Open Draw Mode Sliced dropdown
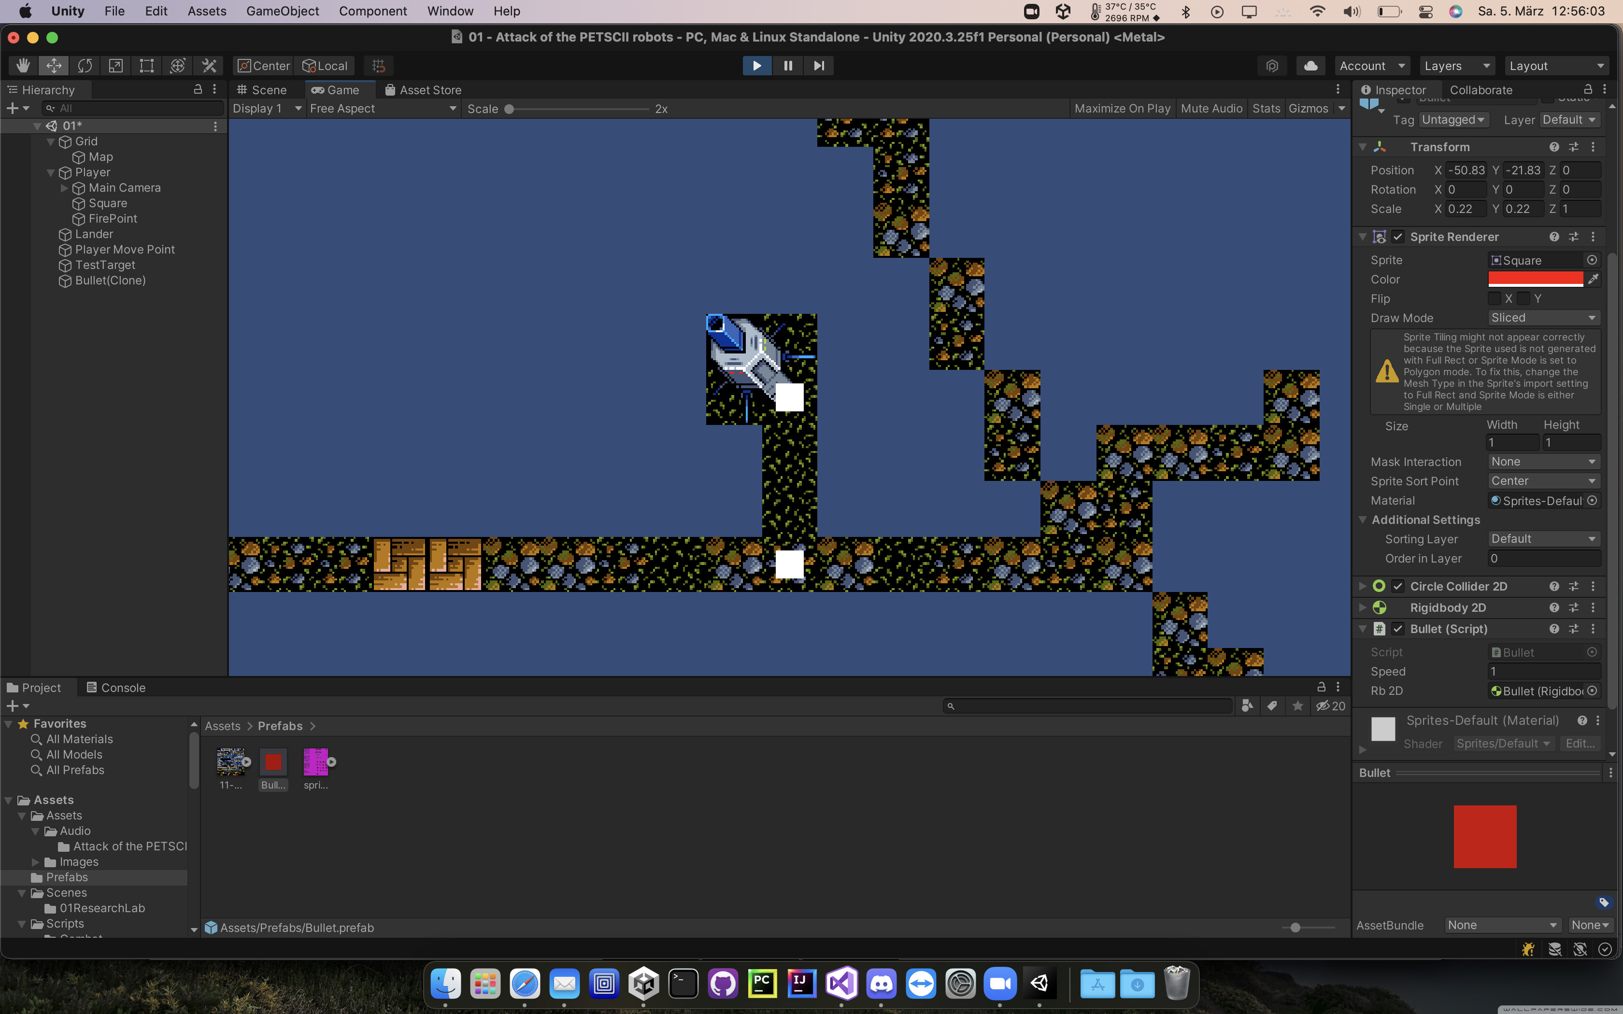Viewport: 1623px width, 1014px height. (1543, 318)
